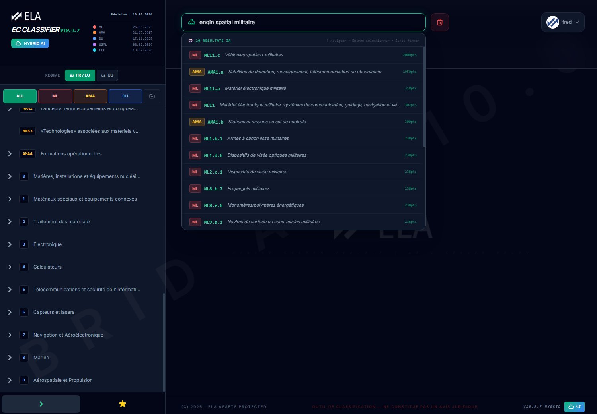Click the AI search icon in search box
This screenshot has width=597, height=414.
191,22
